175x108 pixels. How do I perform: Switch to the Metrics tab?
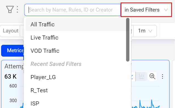coord(13,51)
